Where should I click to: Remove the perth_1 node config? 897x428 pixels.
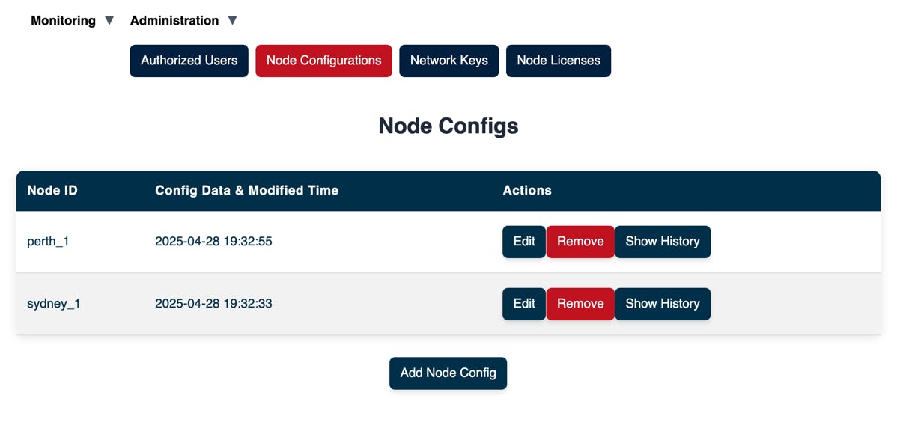click(x=580, y=242)
